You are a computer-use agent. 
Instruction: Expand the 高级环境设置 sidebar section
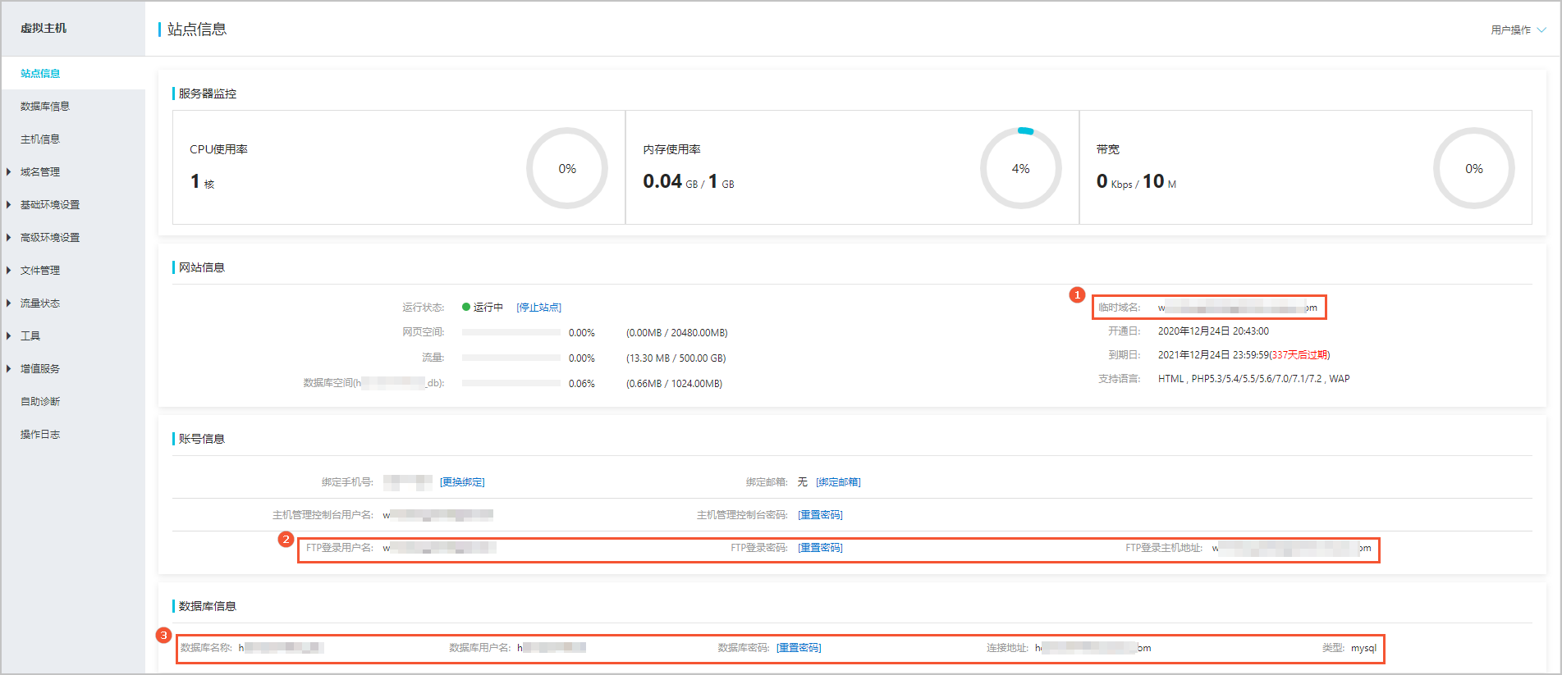coord(50,237)
